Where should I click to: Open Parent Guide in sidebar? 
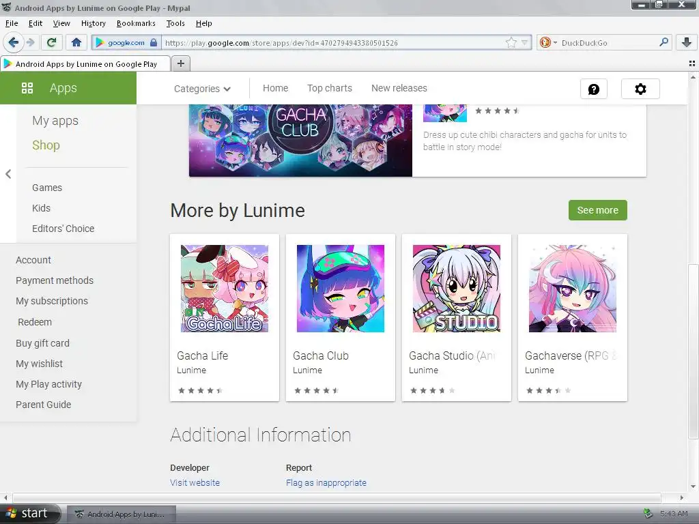coord(43,405)
